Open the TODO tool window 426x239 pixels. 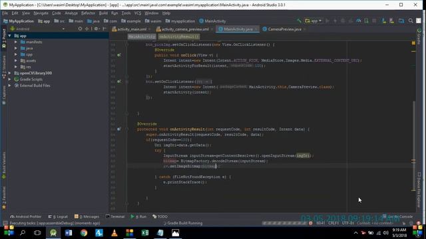160,216
